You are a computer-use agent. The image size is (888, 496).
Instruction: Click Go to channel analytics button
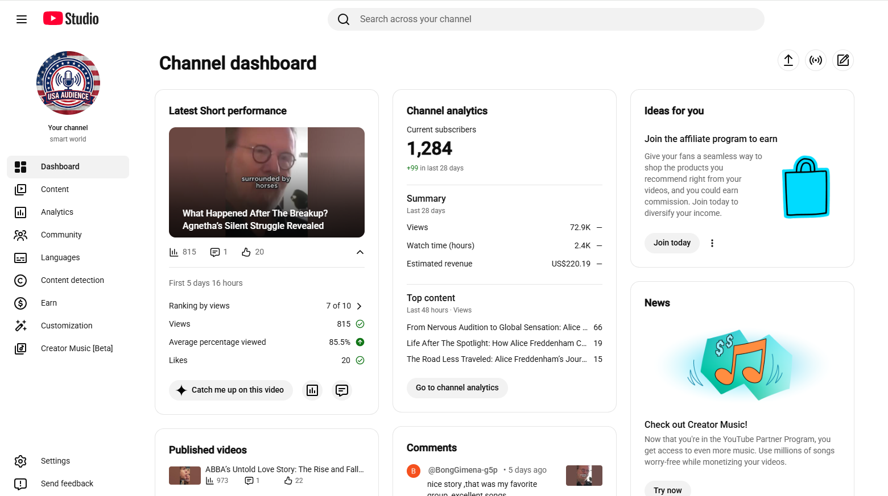457,388
